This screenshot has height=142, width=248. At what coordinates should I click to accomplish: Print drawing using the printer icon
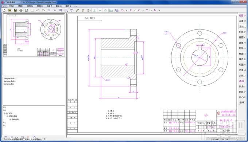(21, 10)
